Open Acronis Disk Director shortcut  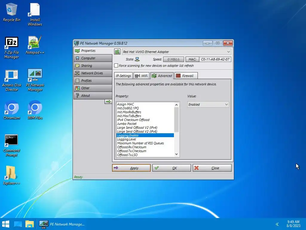pos(12,81)
